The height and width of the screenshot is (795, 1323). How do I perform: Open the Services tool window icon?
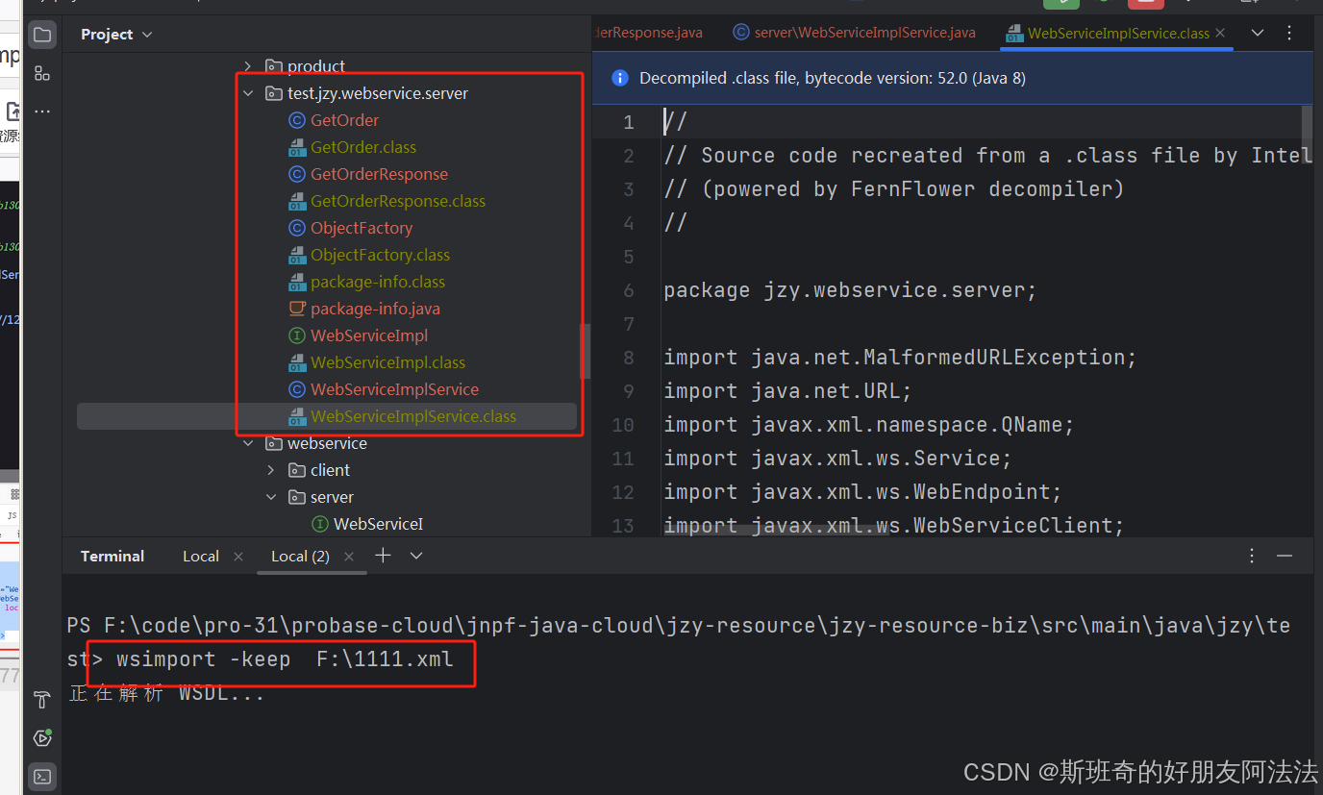pos(41,737)
